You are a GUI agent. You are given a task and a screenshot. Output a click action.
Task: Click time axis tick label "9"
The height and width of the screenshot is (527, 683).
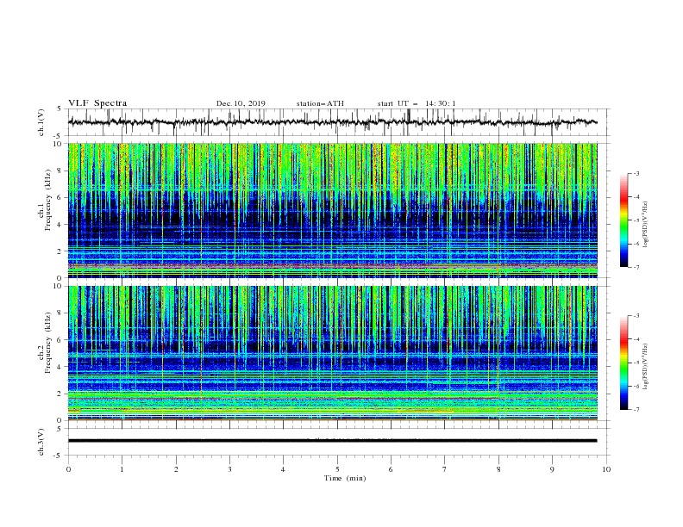(552, 469)
